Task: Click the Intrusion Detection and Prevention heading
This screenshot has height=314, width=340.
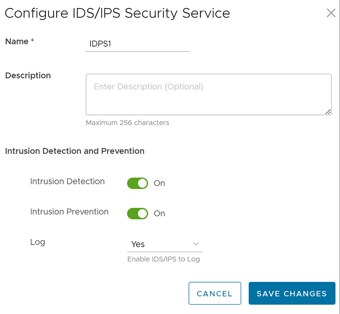Action: point(75,151)
